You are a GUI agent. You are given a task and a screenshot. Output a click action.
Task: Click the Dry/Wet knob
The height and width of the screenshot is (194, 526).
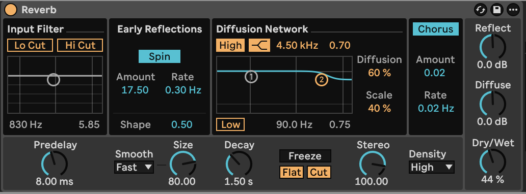pos(492,161)
